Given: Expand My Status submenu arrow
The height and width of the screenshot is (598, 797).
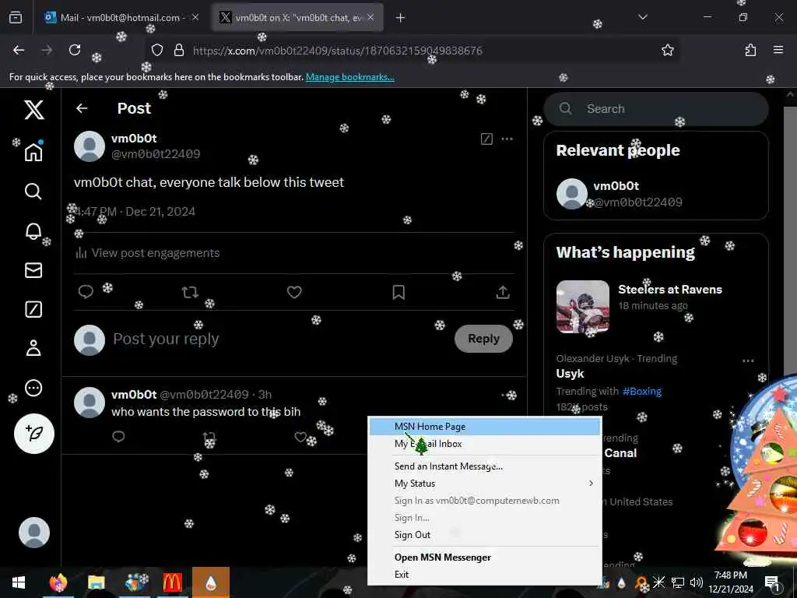Looking at the screenshot, I should pyautogui.click(x=591, y=483).
